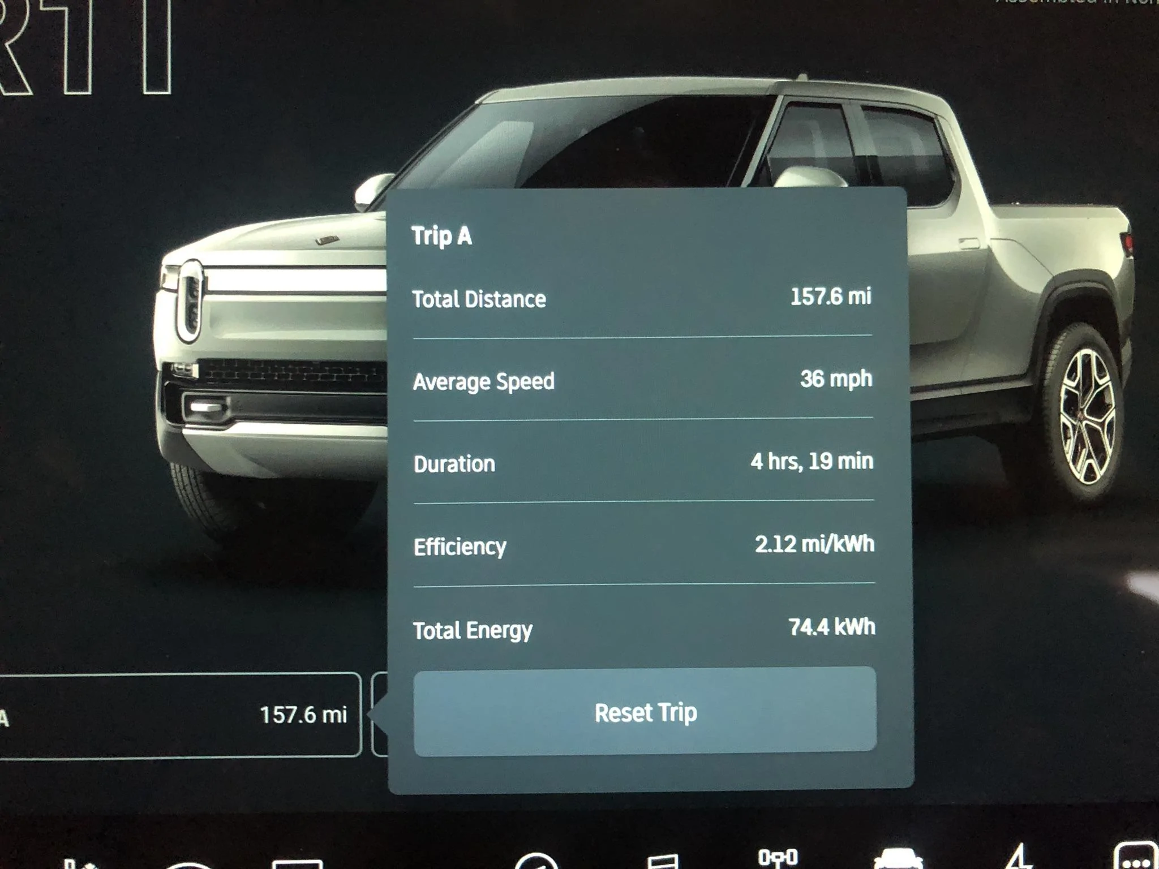Tap the Average Speed label
Image resolution: width=1159 pixels, height=869 pixels.
(x=484, y=382)
